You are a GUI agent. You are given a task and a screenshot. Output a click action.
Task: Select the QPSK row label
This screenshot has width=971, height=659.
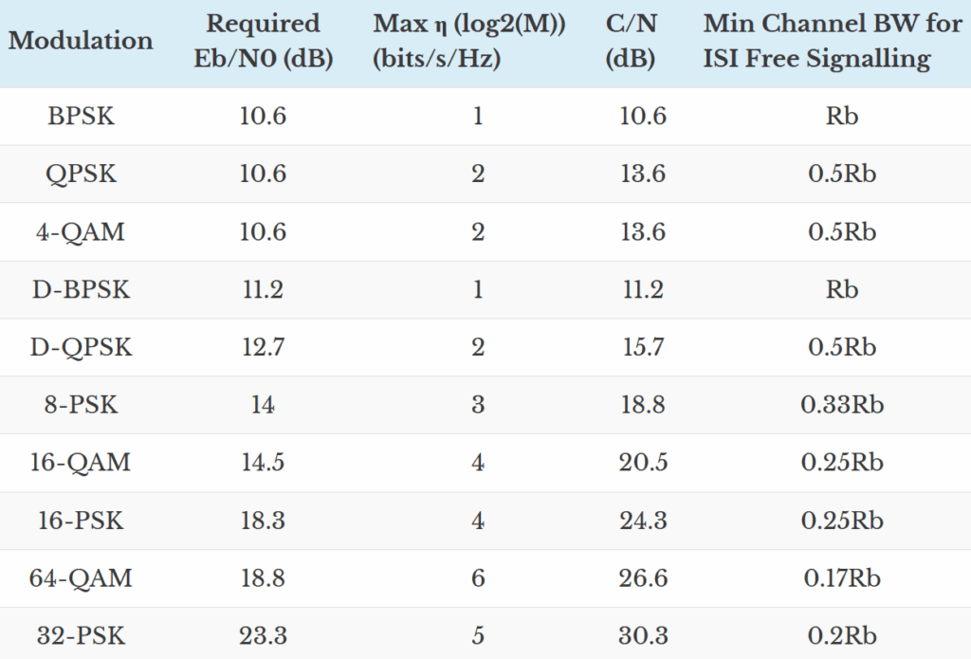[x=82, y=174]
